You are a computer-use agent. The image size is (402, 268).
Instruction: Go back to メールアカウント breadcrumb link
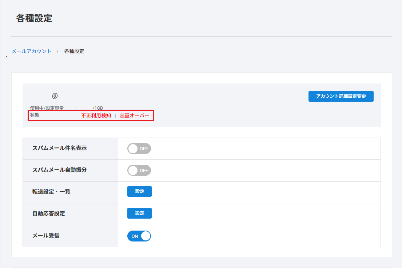pos(32,51)
